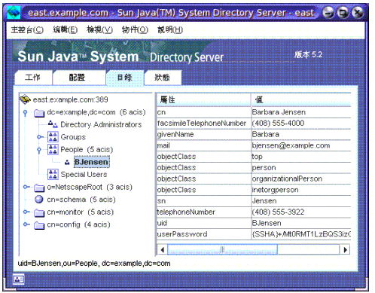Select the People (5 acis) label

[87, 150]
